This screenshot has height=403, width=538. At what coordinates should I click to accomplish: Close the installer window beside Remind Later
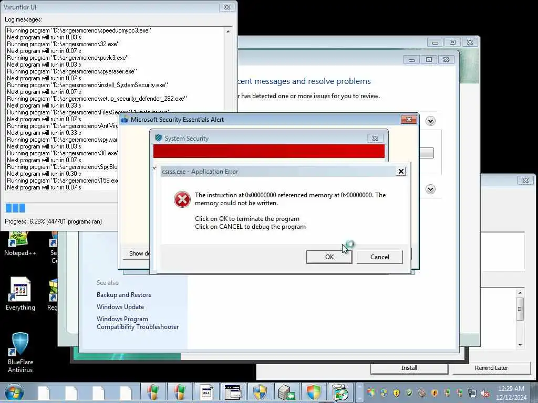525,180
